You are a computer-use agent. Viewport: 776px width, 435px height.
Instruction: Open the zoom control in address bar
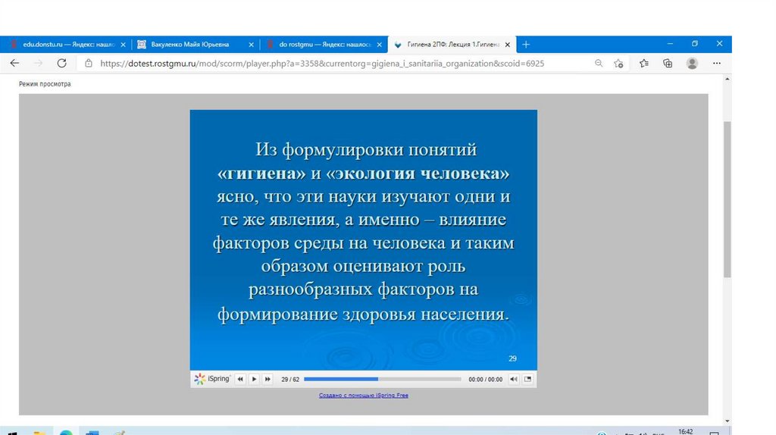click(599, 64)
